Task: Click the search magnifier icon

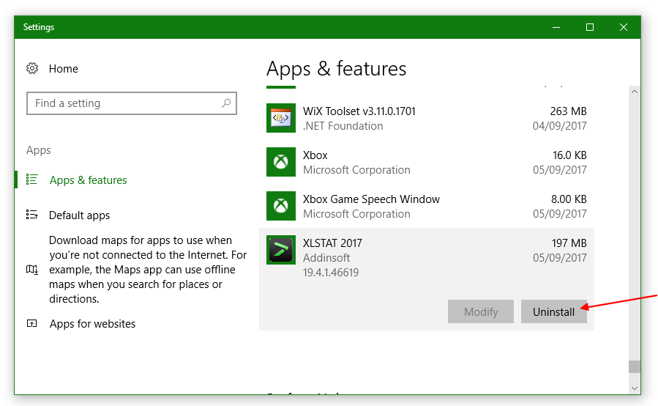Action: (x=226, y=103)
